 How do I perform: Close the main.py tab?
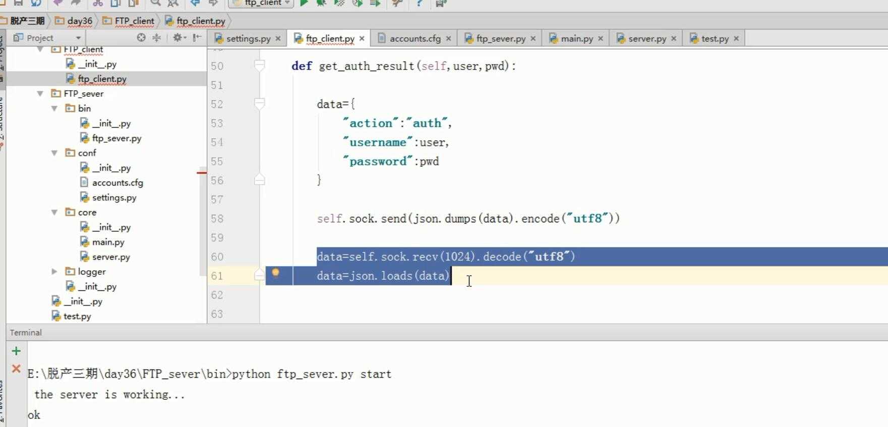pyautogui.click(x=601, y=38)
